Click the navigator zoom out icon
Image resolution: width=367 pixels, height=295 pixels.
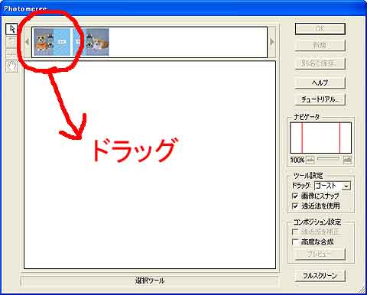(x=310, y=160)
